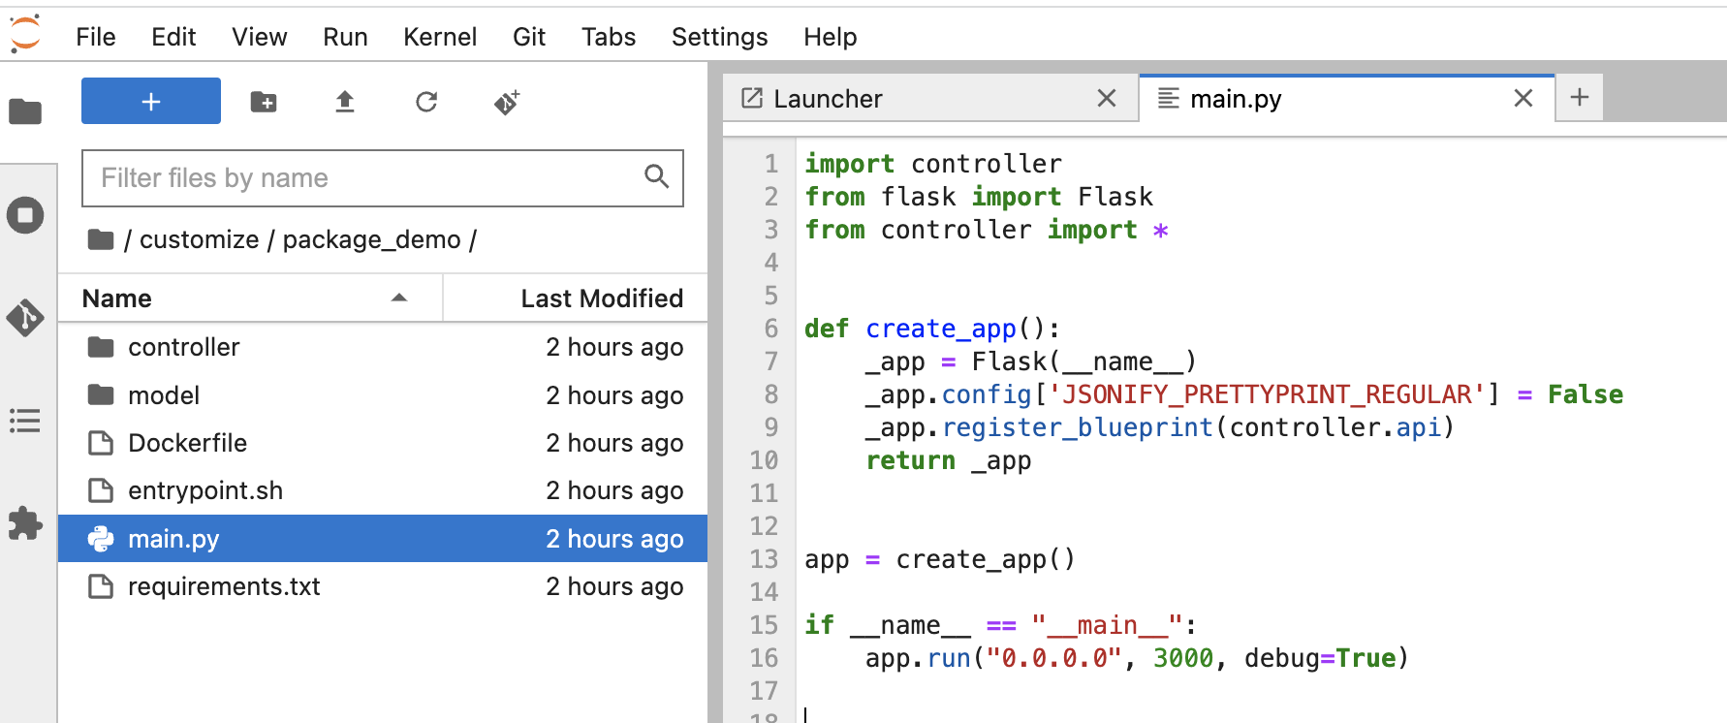Open the File Browser sidebar tab
Screen dimensions: 1727x723
(x=25, y=112)
